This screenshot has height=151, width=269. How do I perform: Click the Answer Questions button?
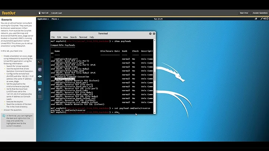(x=260, y=13)
